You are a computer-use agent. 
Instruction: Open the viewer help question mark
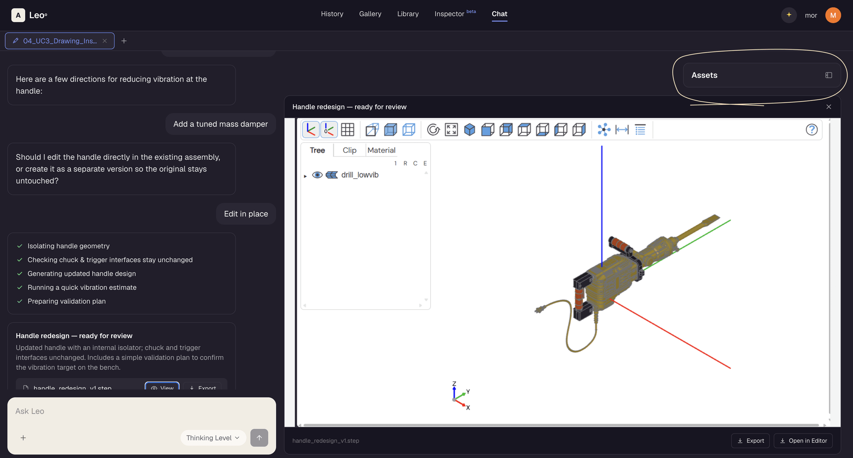pos(811,130)
